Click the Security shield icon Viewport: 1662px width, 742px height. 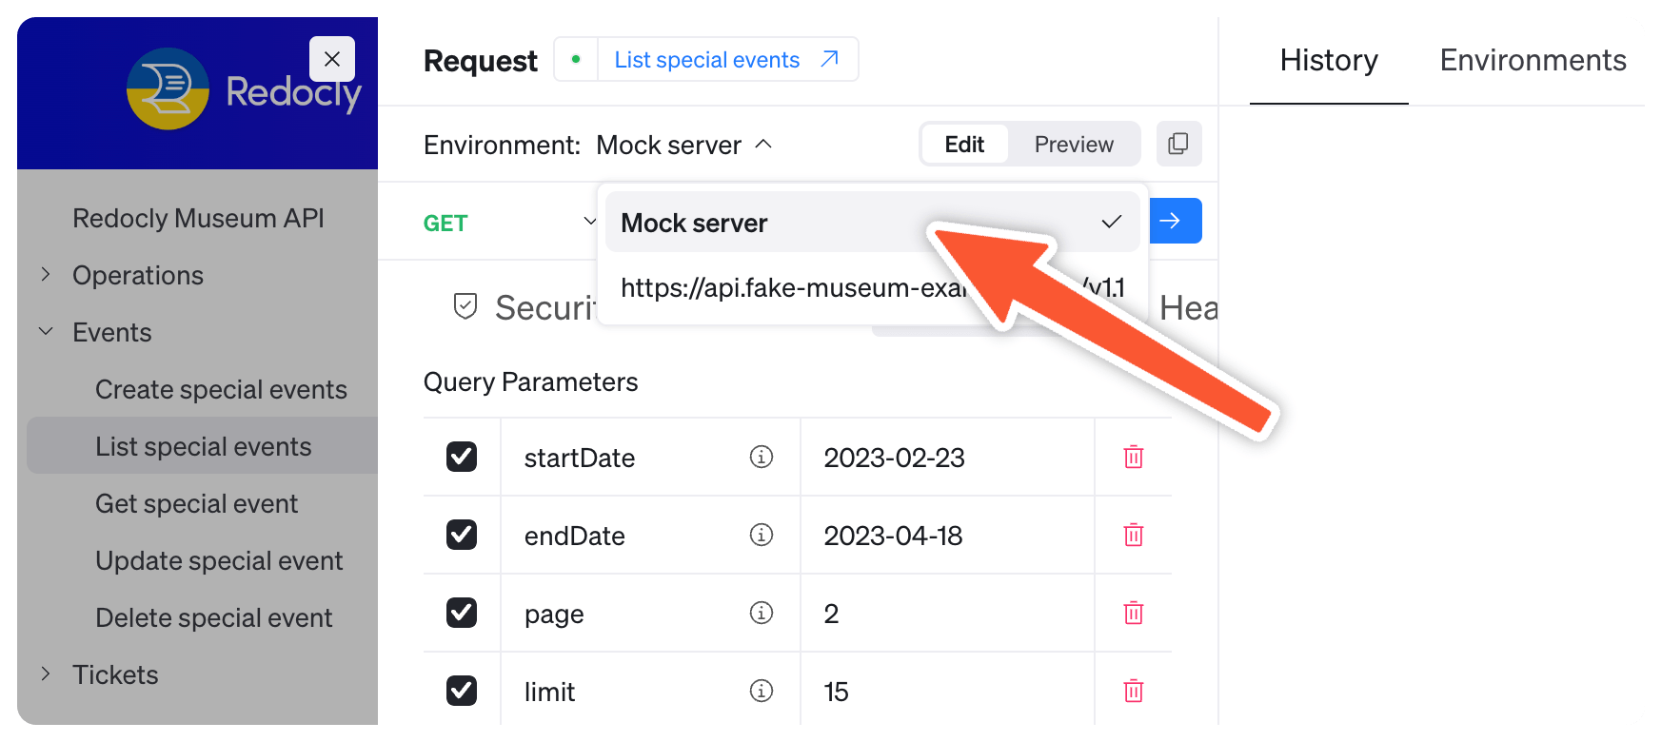465,306
